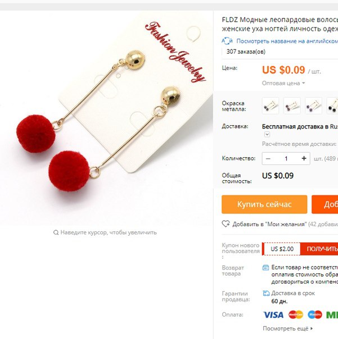Open the shipping options dropdown arrow

[x=267, y=134]
